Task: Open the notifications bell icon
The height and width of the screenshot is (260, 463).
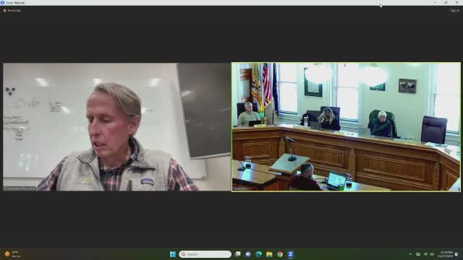Action: coord(456,254)
